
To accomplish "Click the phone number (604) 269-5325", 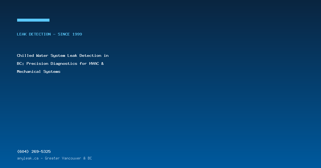I will [34, 151].
